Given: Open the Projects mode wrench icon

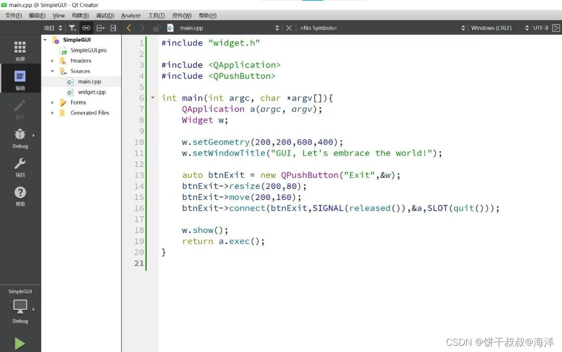Looking at the screenshot, I should [x=20, y=164].
